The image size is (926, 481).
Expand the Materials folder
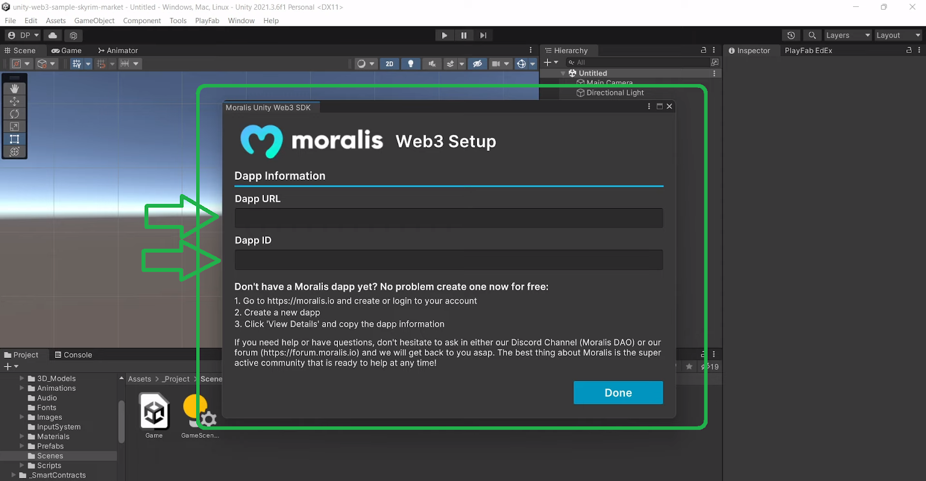[22, 436]
